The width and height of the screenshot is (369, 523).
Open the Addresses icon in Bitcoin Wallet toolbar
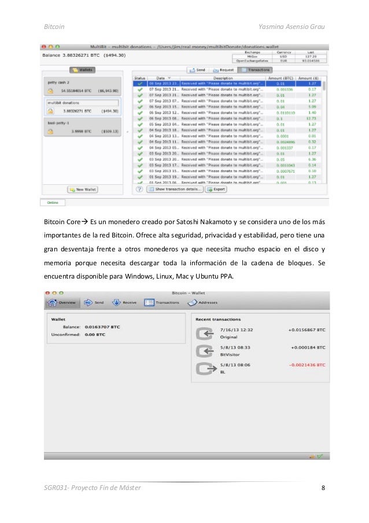coord(193,302)
